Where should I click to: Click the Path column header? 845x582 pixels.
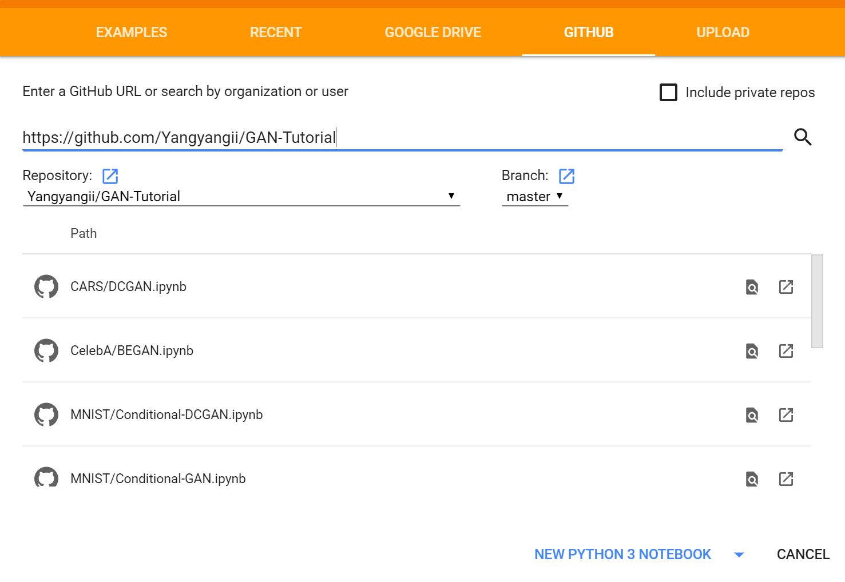[x=84, y=233]
